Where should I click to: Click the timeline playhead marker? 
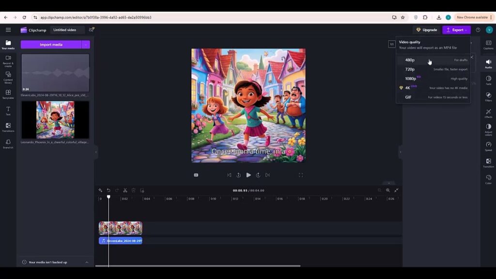click(x=108, y=197)
